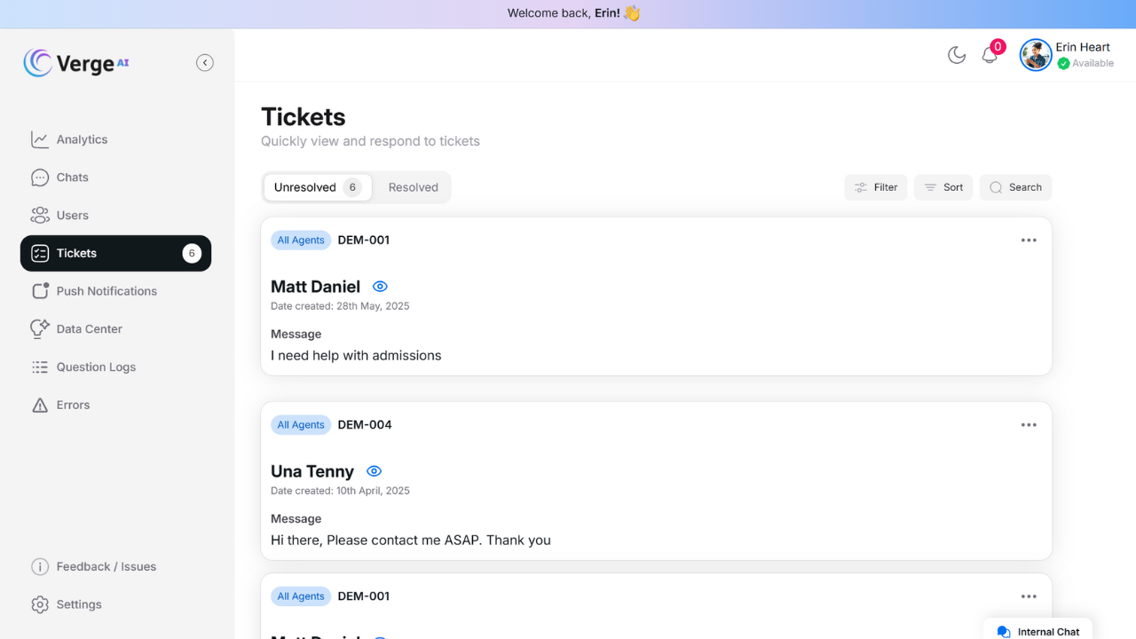Click the eye icon beside Una Tenny
The width and height of the screenshot is (1136, 639).
(374, 471)
